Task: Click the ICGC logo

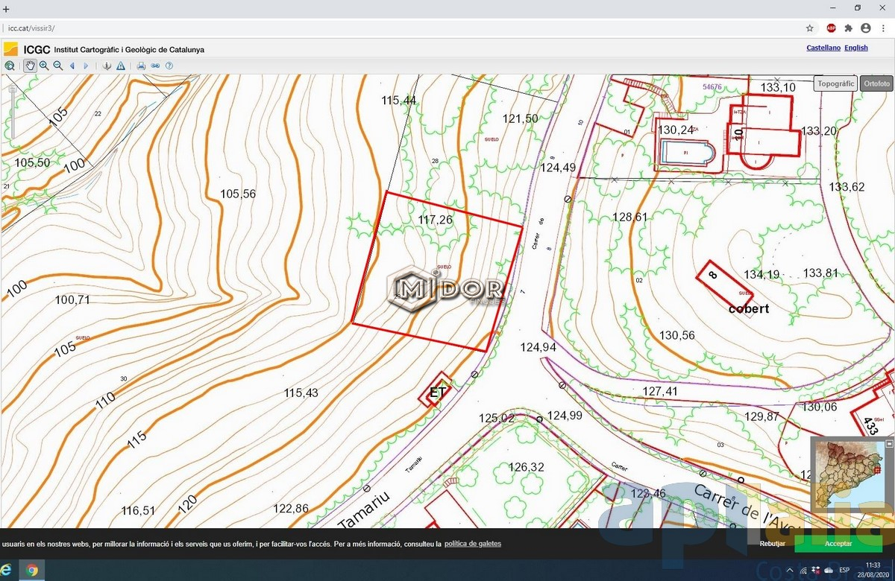Action: coord(11,49)
